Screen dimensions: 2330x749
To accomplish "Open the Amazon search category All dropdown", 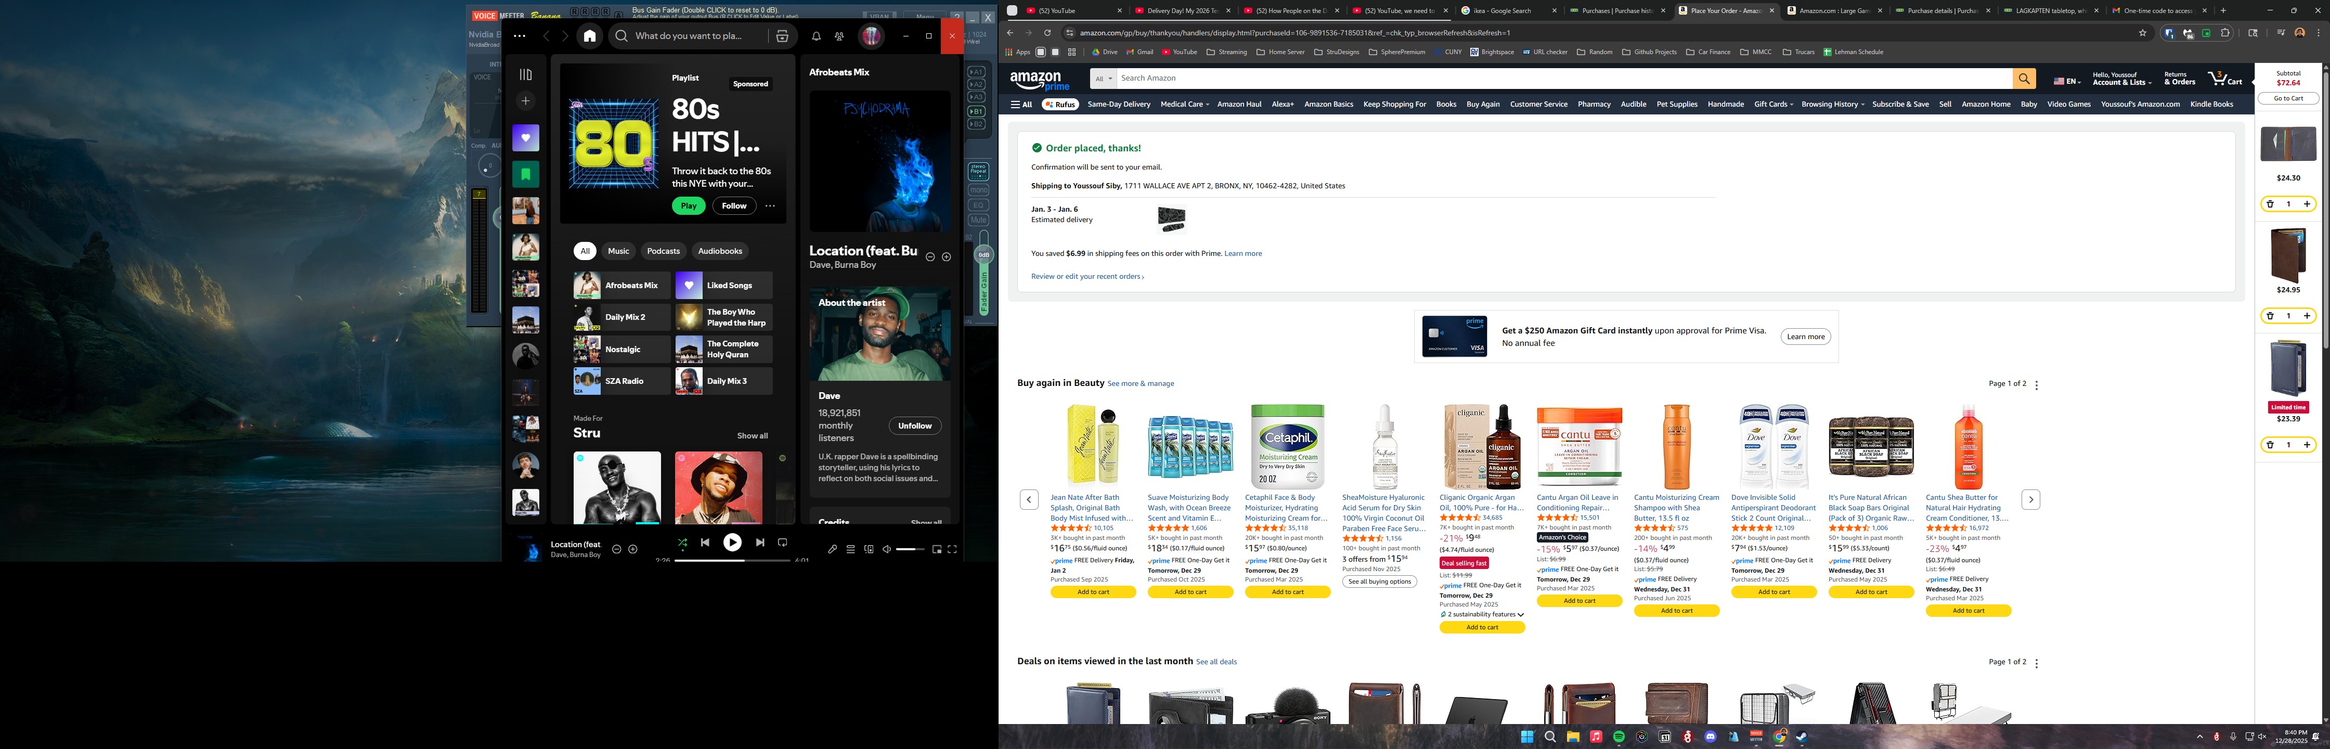I will click(x=1103, y=79).
